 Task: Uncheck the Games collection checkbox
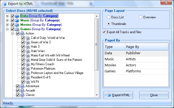point(12,29)
